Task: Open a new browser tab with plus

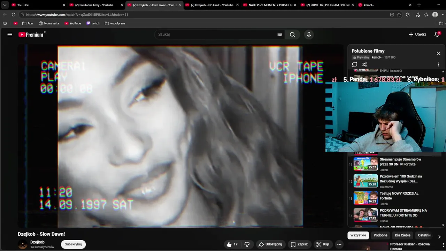Action: pyautogui.click(x=419, y=5)
